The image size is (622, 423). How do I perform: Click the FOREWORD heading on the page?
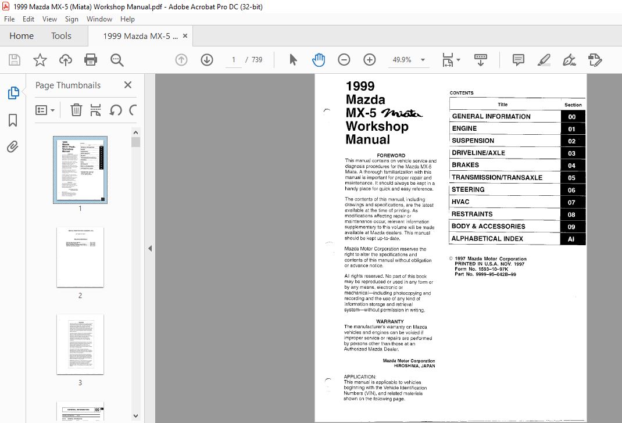click(x=391, y=155)
